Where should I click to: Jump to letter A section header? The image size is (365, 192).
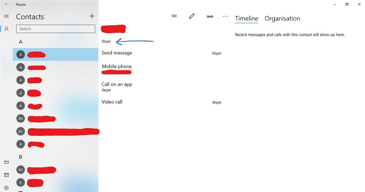[x=21, y=42]
